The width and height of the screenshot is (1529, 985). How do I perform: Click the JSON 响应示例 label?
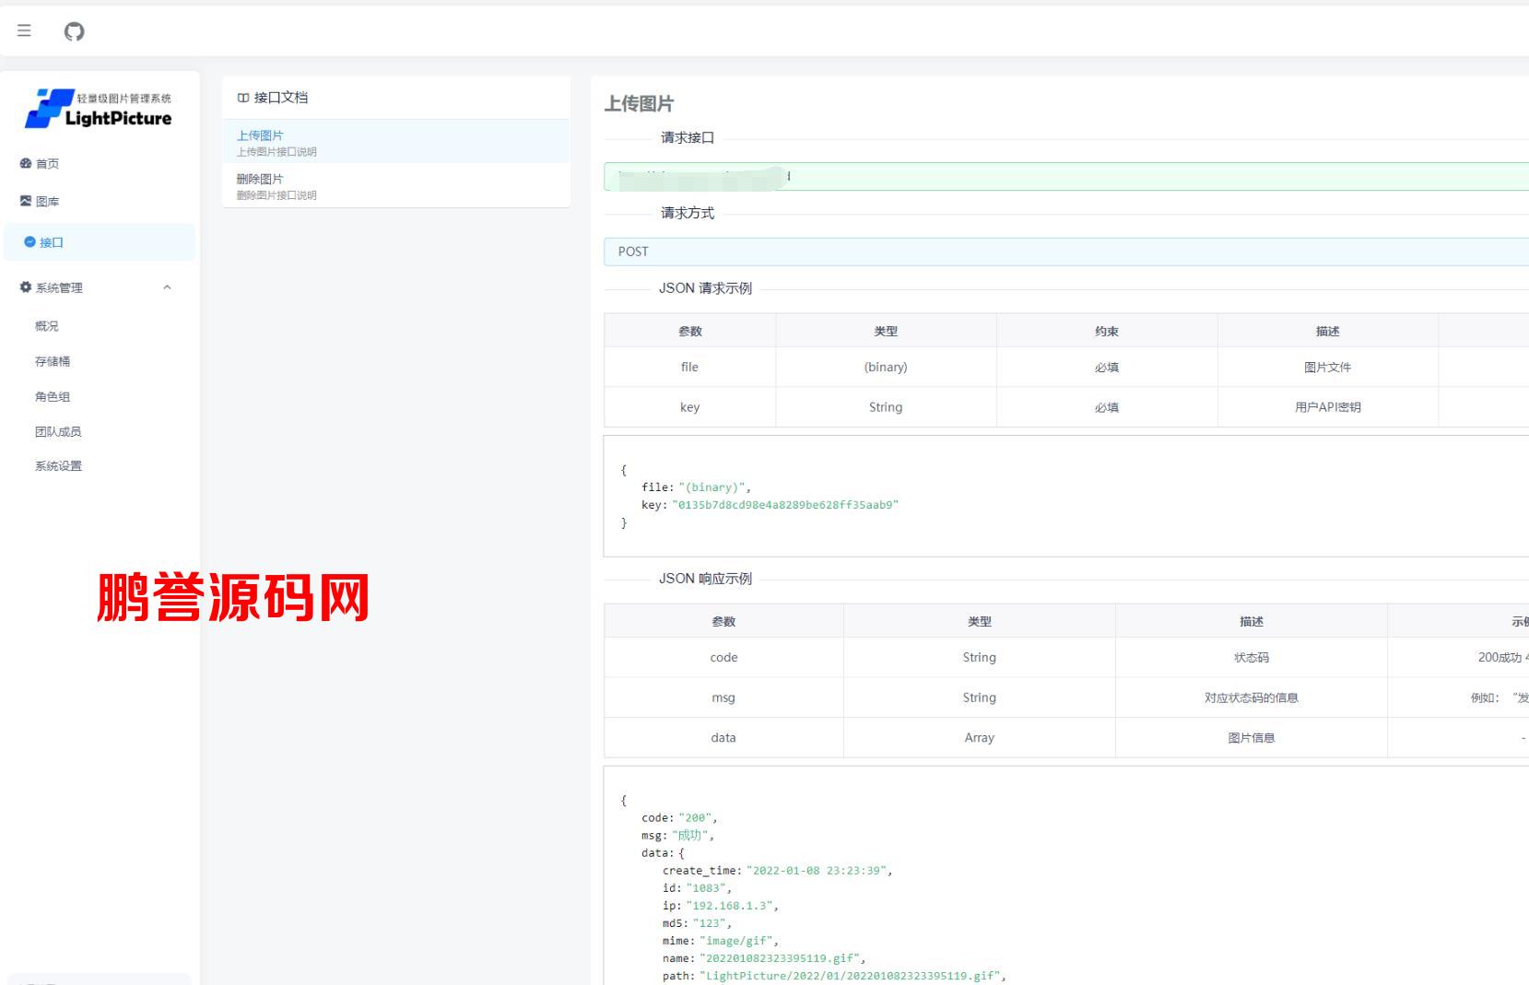tap(705, 579)
